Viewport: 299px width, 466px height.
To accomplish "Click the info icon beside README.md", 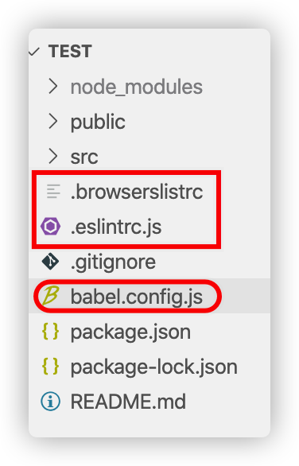I will (50, 402).
